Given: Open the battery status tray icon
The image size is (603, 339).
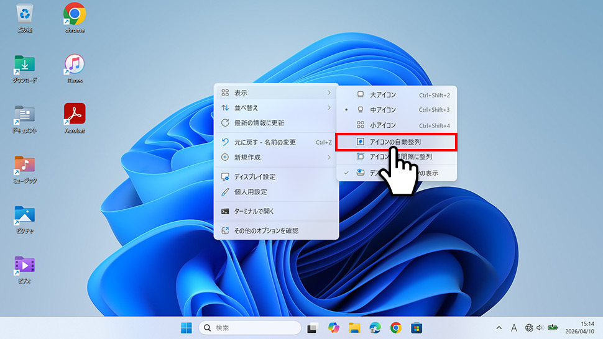Looking at the screenshot, I should 553,328.
